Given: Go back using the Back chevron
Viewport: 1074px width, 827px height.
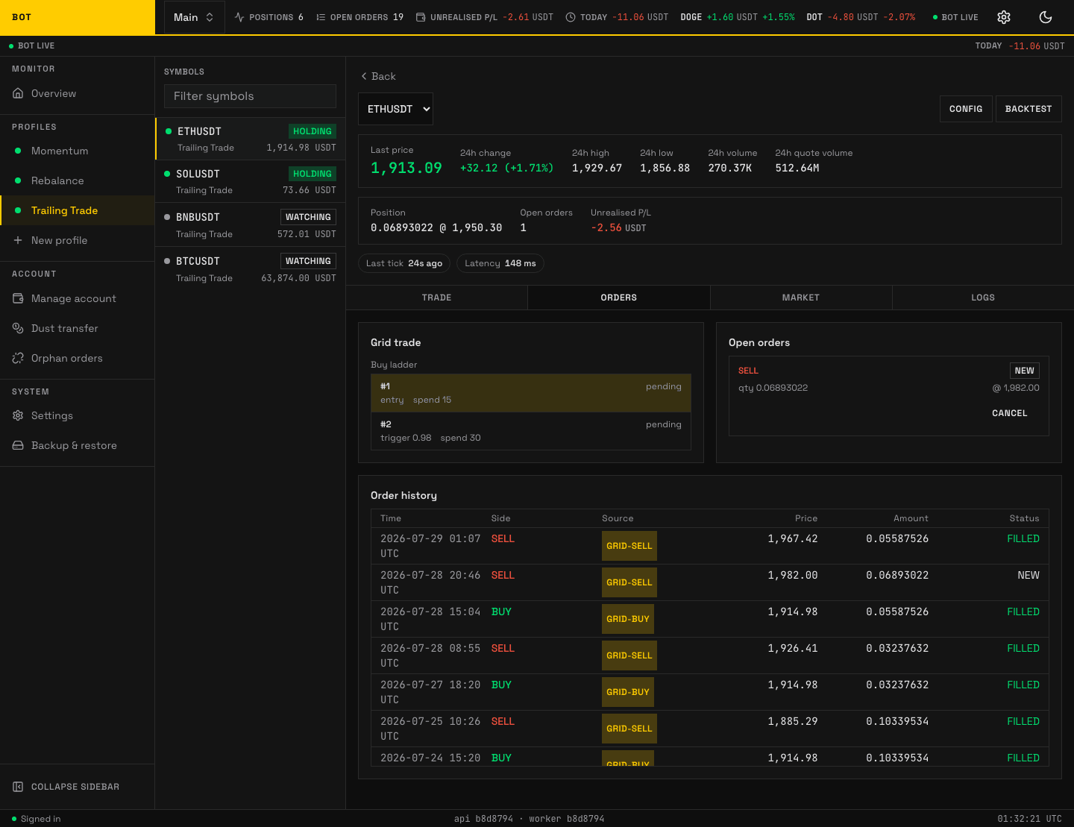Looking at the screenshot, I should [x=378, y=76].
